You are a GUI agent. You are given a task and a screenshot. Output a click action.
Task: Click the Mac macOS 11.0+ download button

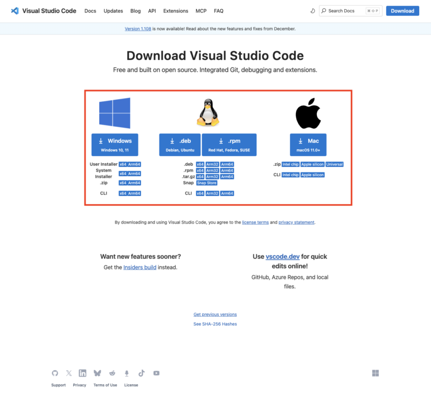click(x=308, y=144)
